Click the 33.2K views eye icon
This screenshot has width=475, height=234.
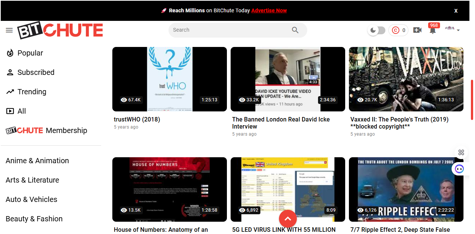tap(243, 100)
